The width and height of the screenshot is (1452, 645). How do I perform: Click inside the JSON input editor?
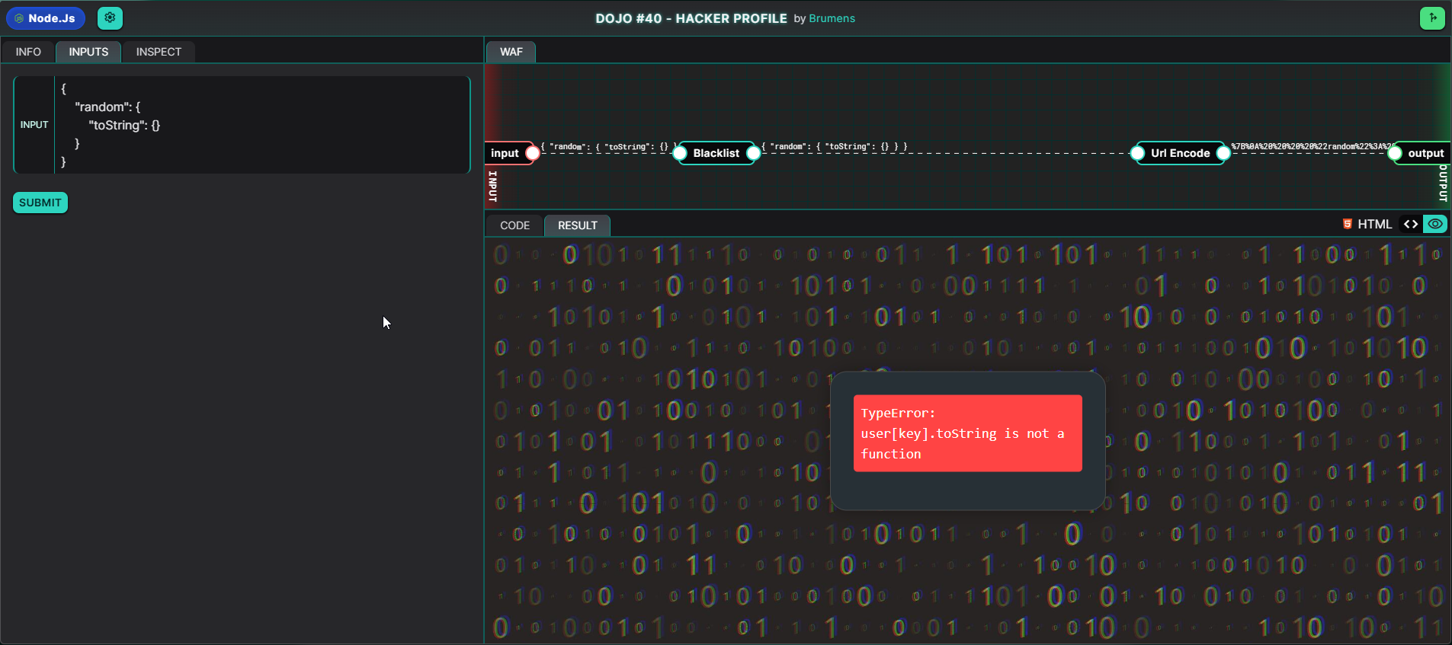[261, 125]
